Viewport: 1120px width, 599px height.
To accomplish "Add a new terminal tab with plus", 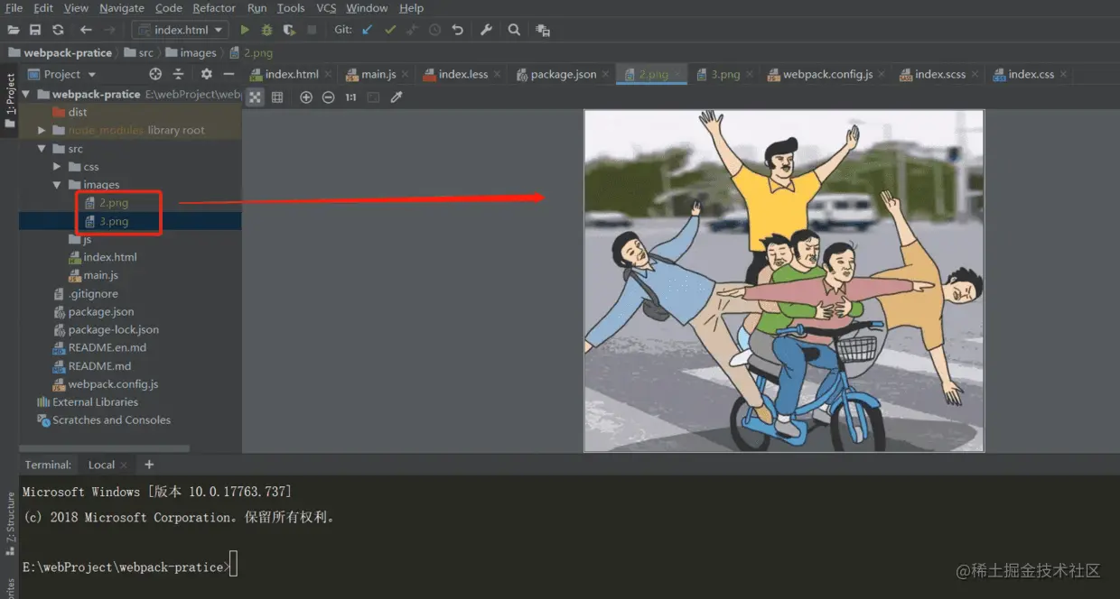I will [149, 465].
